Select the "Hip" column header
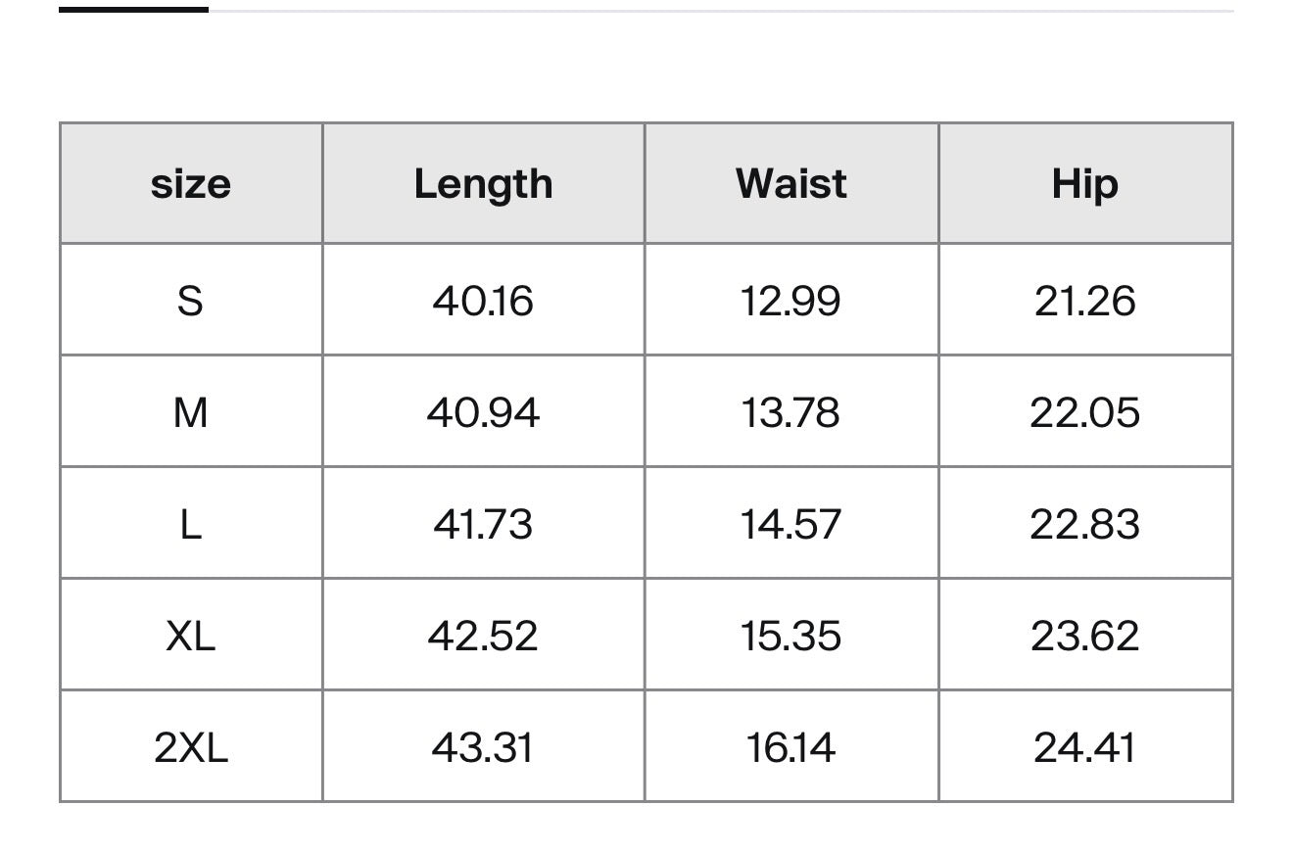 1085,184
